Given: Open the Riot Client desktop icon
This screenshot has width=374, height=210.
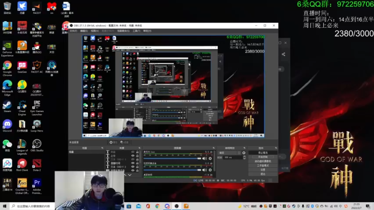Looking at the screenshot, I should pos(22,165).
